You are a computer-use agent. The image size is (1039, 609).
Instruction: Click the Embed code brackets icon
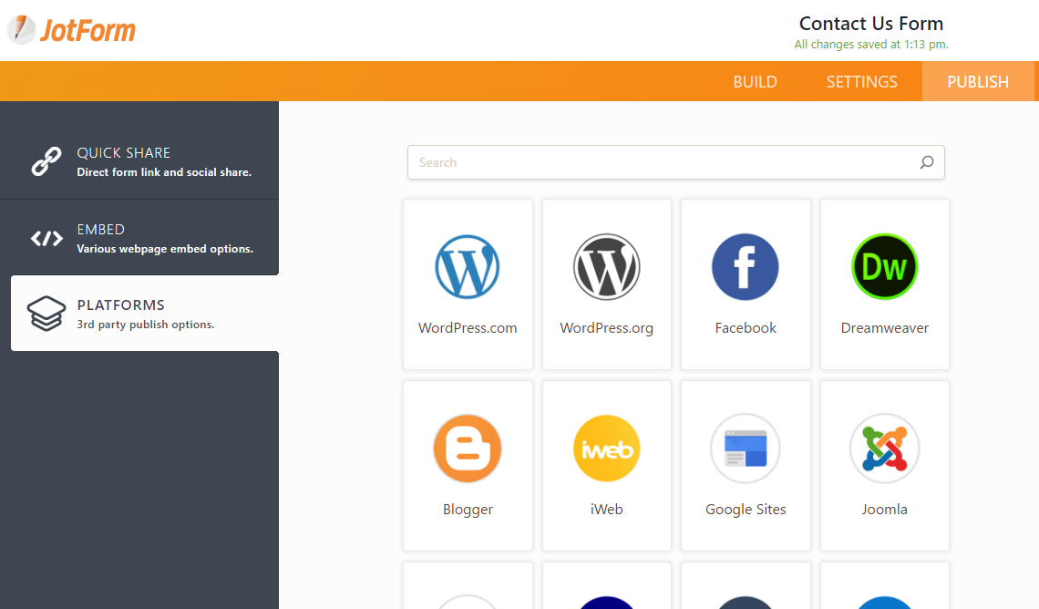coord(46,239)
